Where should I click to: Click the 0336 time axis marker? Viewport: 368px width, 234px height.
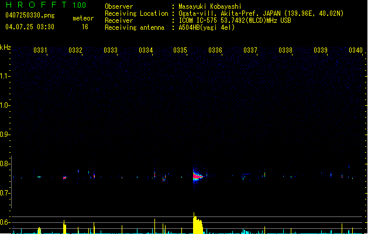click(215, 50)
